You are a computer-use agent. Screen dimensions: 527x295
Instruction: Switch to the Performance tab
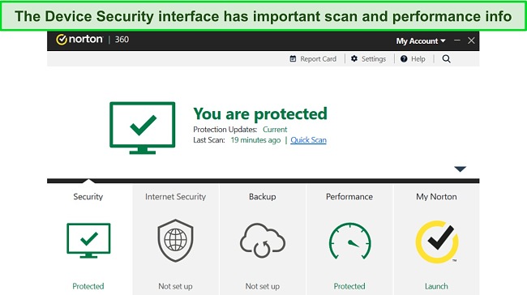tap(349, 197)
